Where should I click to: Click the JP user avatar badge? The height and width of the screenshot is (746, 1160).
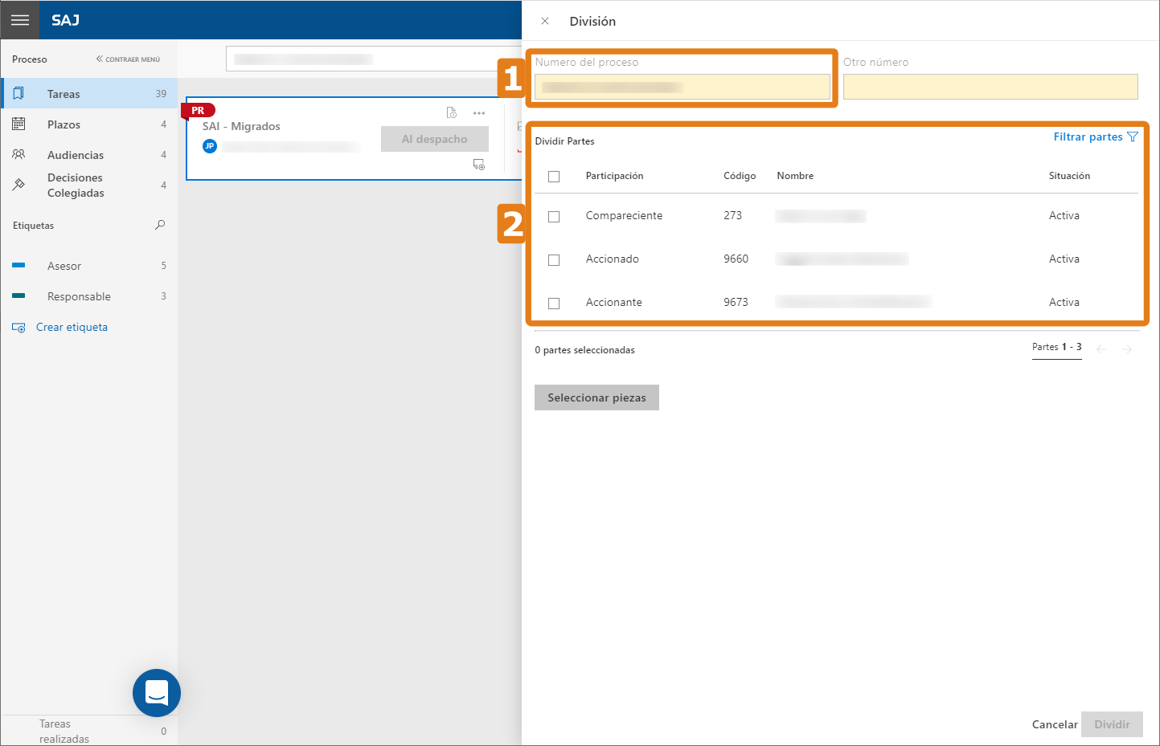coord(210,146)
